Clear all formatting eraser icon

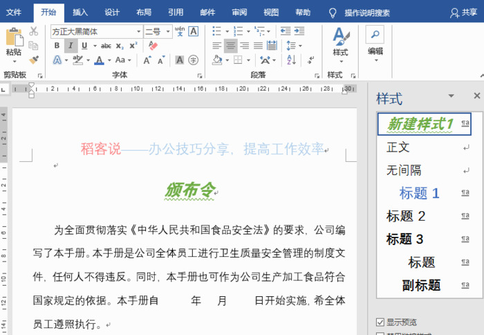tap(153, 46)
